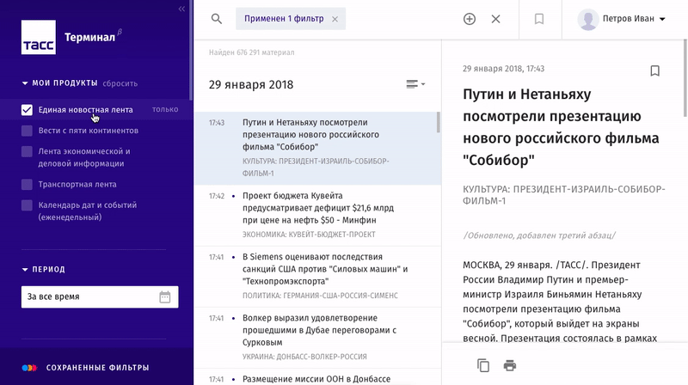The height and width of the screenshot is (385, 688).
Task: Print the article using printer icon
Action: pyautogui.click(x=510, y=365)
